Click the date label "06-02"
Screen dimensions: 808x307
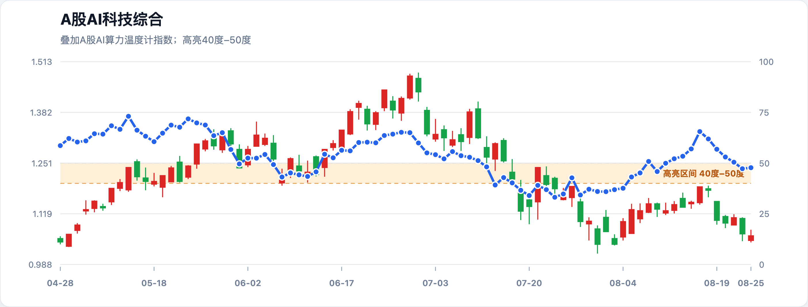pos(248,283)
